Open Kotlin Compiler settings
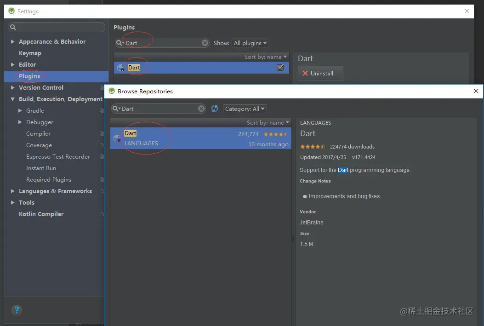 (x=41, y=214)
